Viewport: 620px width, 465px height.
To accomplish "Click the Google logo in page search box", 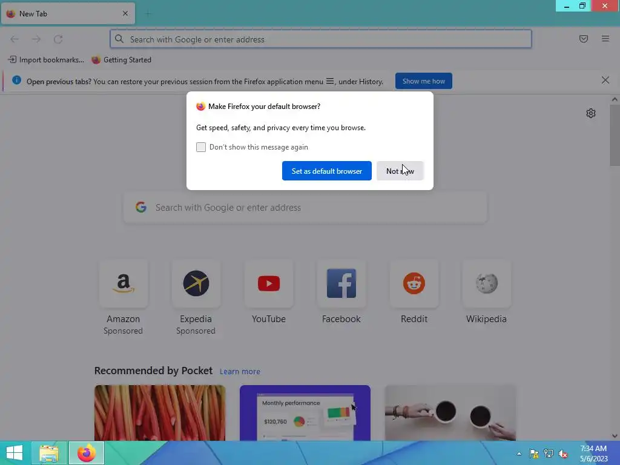I will coord(141,207).
